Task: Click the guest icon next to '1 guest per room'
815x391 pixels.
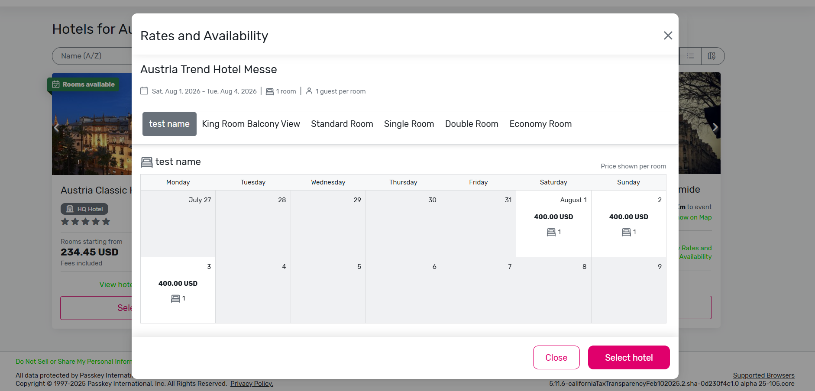Action: coord(309,91)
